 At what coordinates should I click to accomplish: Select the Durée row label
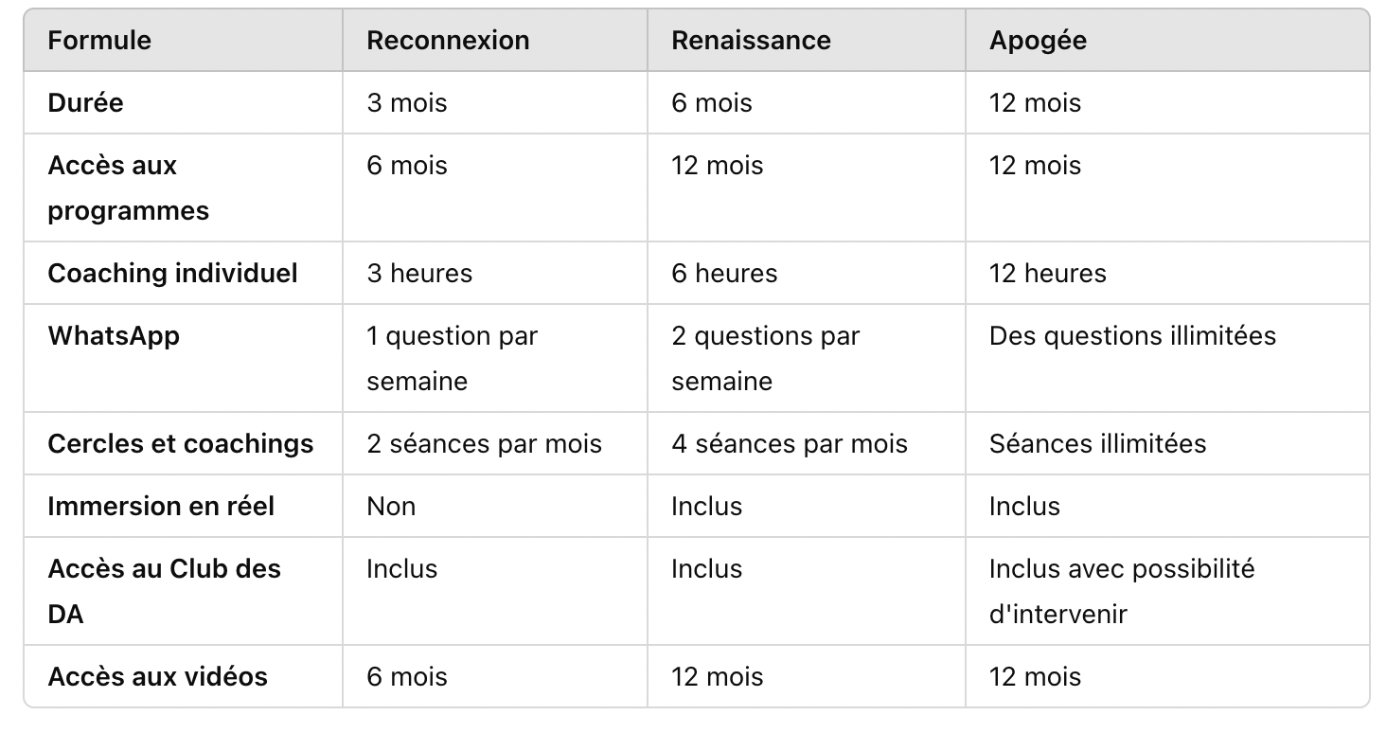pos(86,102)
